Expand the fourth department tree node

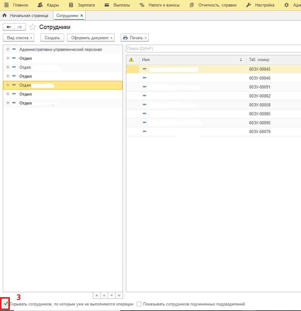[8, 76]
